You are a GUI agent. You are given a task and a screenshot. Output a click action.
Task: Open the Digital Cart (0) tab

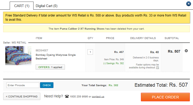point(47,6)
